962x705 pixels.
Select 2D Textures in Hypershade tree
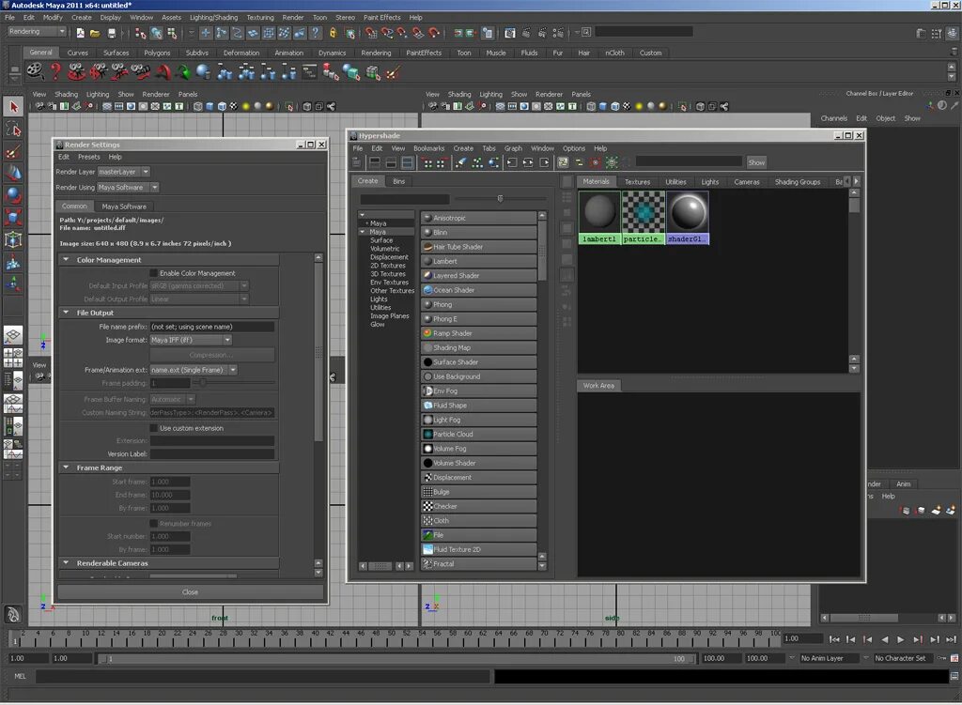pyautogui.click(x=388, y=266)
